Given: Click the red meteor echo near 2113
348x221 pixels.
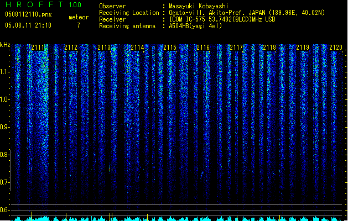Looking at the screenshot, I should 111,169.
